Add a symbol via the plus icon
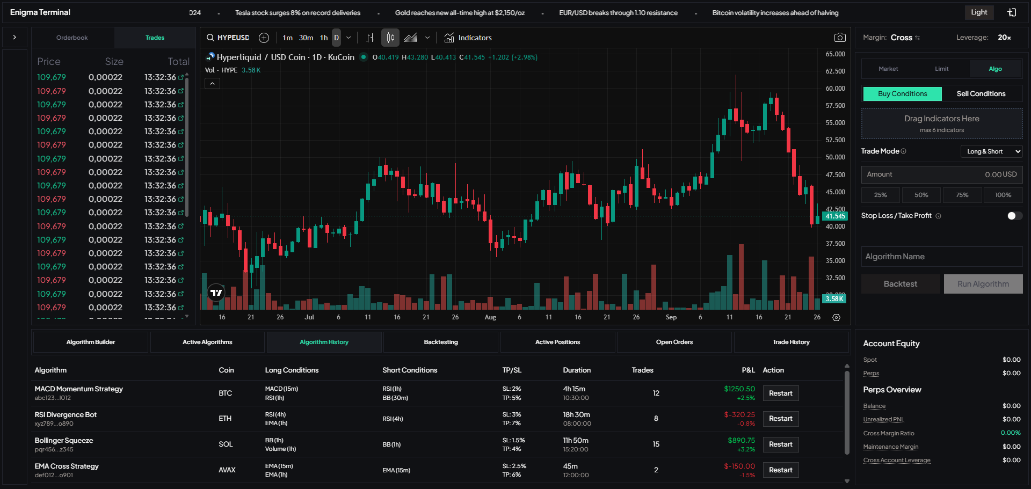The width and height of the screenshot is (1031, 489). click(x=264, y=38)
